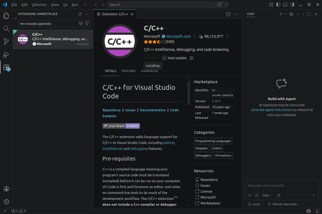Toggle secondary side bar visibility
Image resolution: width=322 pixels, height=214 pixels.
[x=292, y=5]
